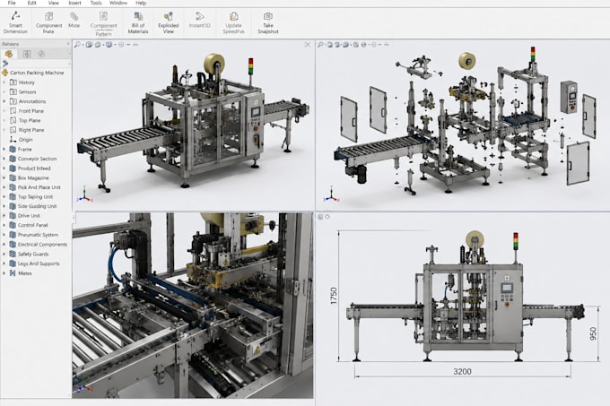Click the History folder icon
Viewport: 610px width, 406px height.
(x=13, y=82)
